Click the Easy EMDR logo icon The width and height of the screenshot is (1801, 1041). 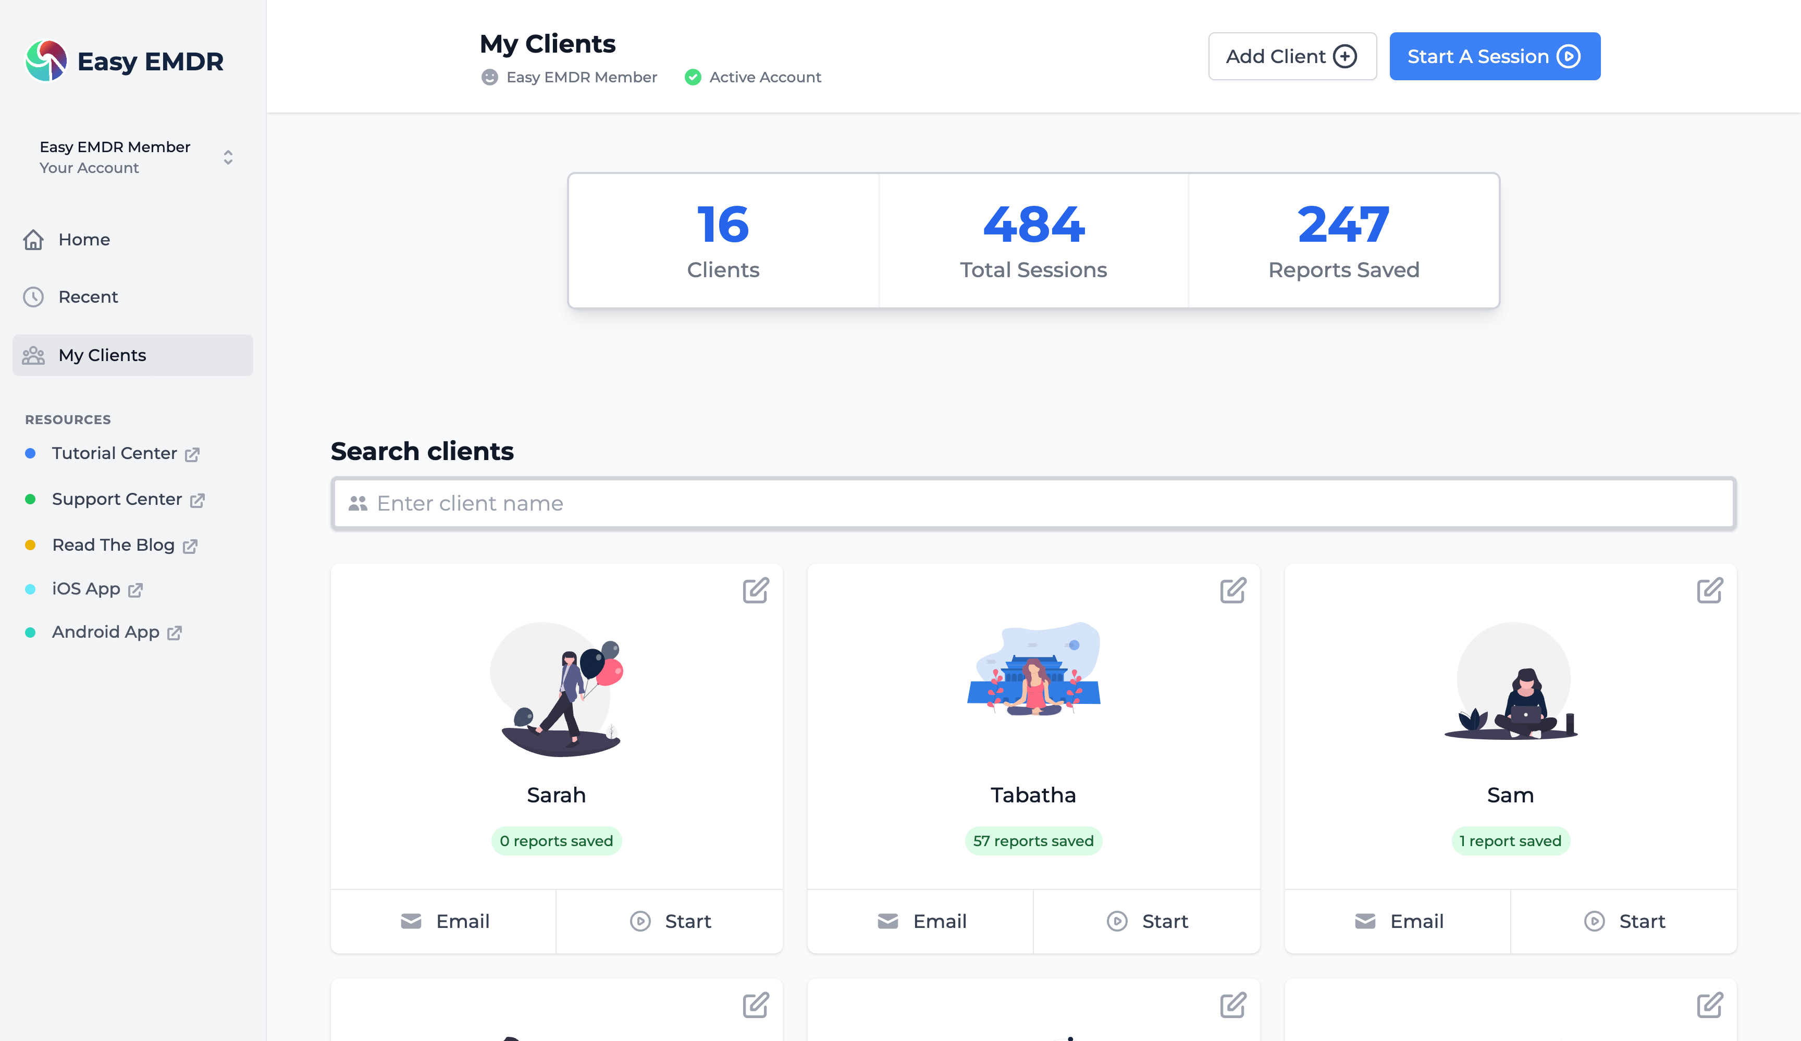46,61
